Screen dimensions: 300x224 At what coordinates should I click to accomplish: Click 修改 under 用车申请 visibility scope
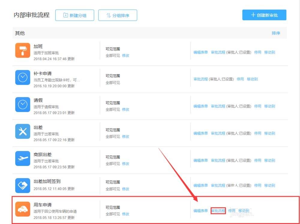pos(126,214)
